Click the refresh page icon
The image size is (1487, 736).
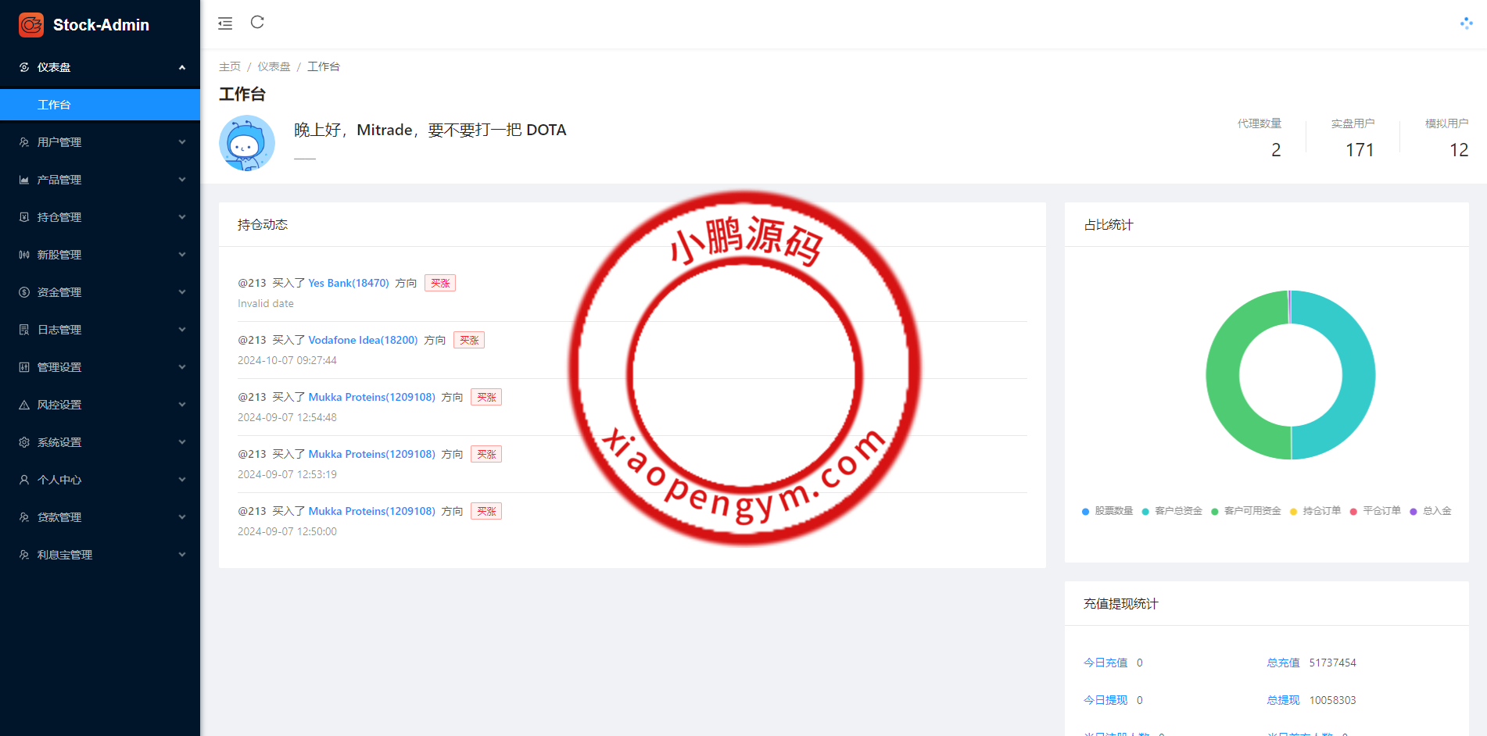[x=257, y=23]
